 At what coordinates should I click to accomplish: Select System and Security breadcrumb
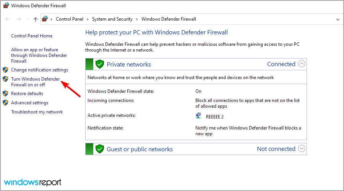112,19
